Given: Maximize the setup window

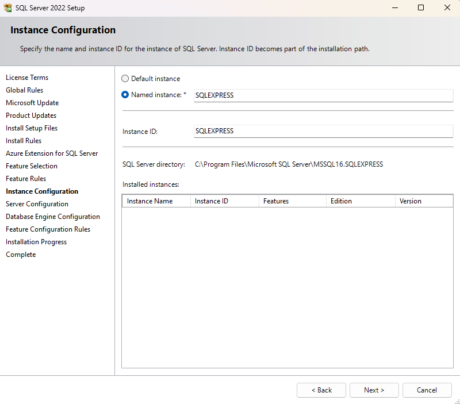Looking at the screenshot, I should click(421, 8).
